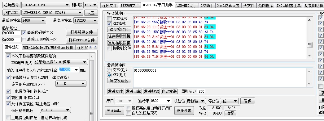Image resolution: width=324 pixels, height=121 pixels.
Task: Toggle 复位脚用作I/O口 checkbox
Action: tap(8, 98)
